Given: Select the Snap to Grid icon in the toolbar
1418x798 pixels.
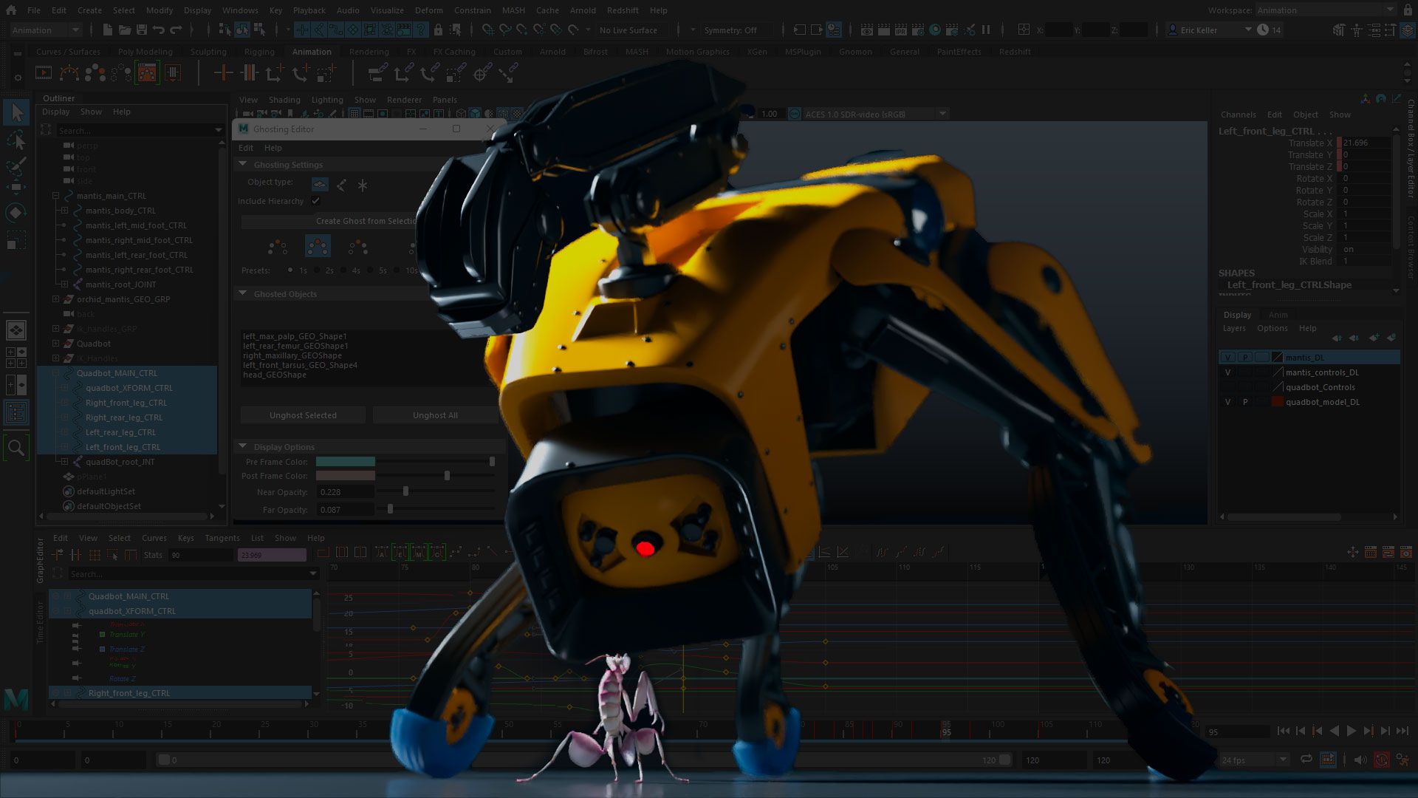Looking at the screenshot, I should tap(488, 30).
